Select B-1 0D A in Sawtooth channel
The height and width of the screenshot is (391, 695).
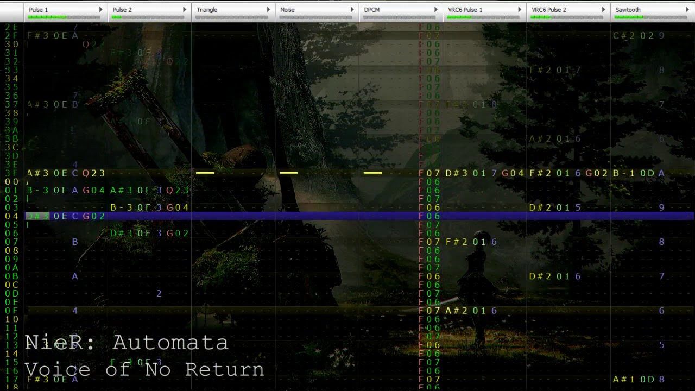639,173
